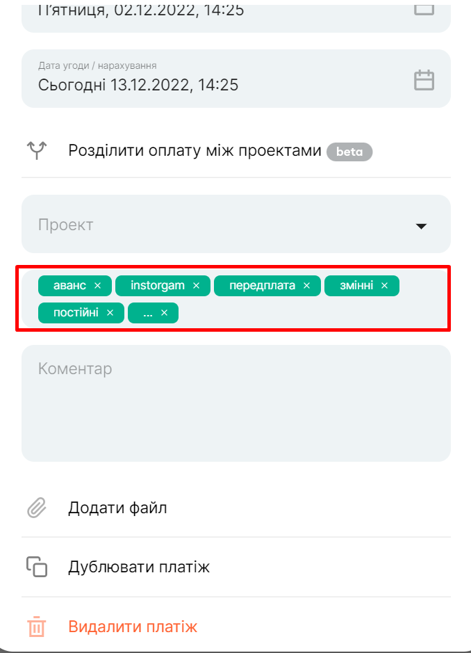Expand the Проект dropdown arrow
Viewport: 471px width, 653px height.
(x=422, y=226)
